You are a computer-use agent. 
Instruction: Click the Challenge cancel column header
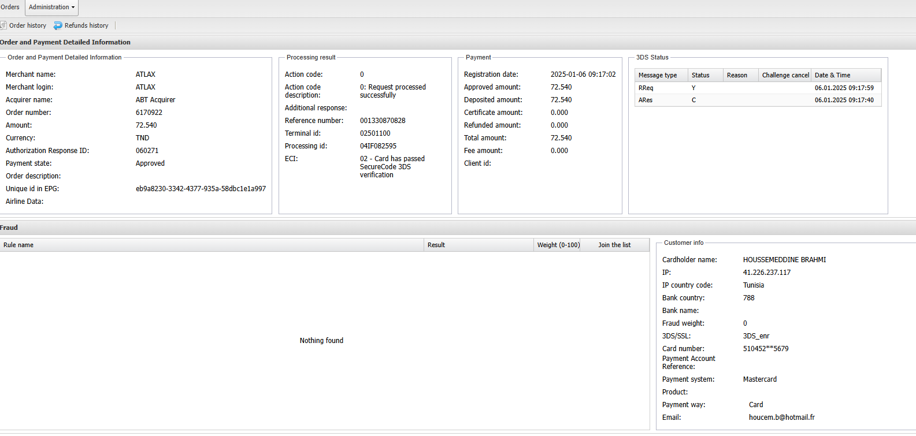point(785,75)
